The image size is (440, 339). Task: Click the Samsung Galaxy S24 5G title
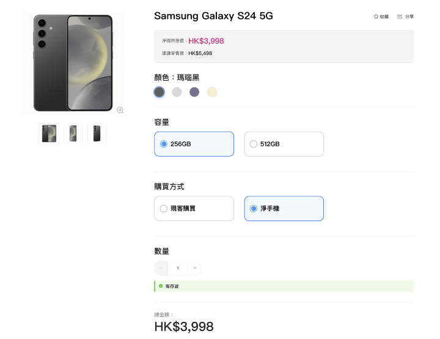click(213, 16)
